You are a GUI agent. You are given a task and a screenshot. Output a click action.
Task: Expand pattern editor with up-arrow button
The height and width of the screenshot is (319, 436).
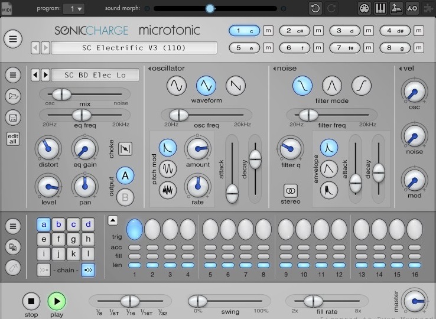click(x=113, y=220)
